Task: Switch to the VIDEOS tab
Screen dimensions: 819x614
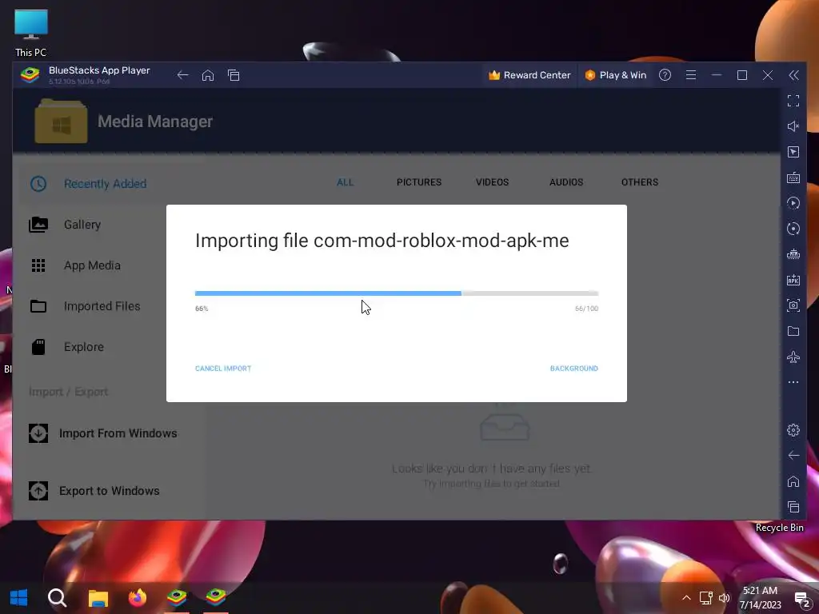Action: [492, 182]
